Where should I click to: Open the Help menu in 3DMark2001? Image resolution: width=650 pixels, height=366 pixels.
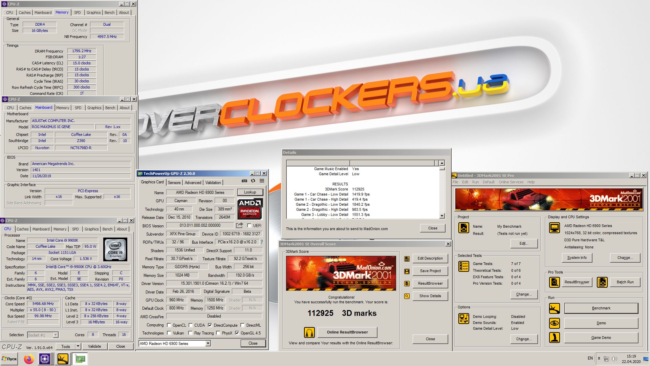[x=531, y=182]
